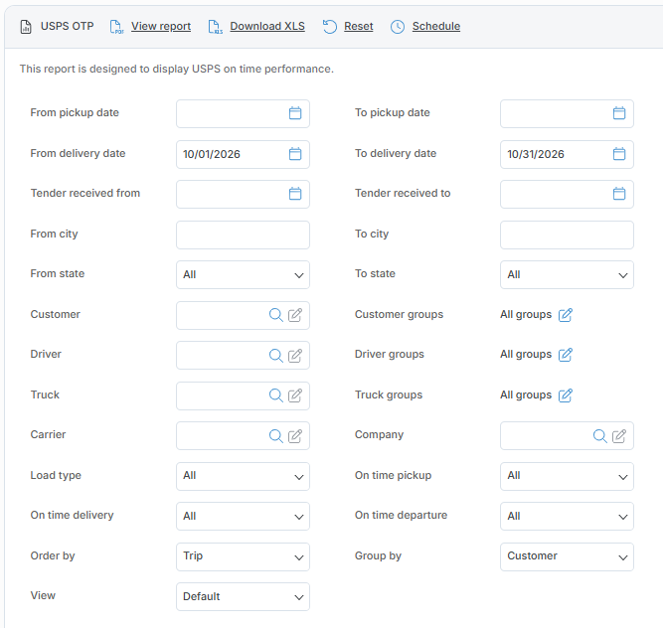Viewport: 663px width, 628px height.
Task: Click the To delivery date value 10/31/2026
Action: [x=536, y=154]
